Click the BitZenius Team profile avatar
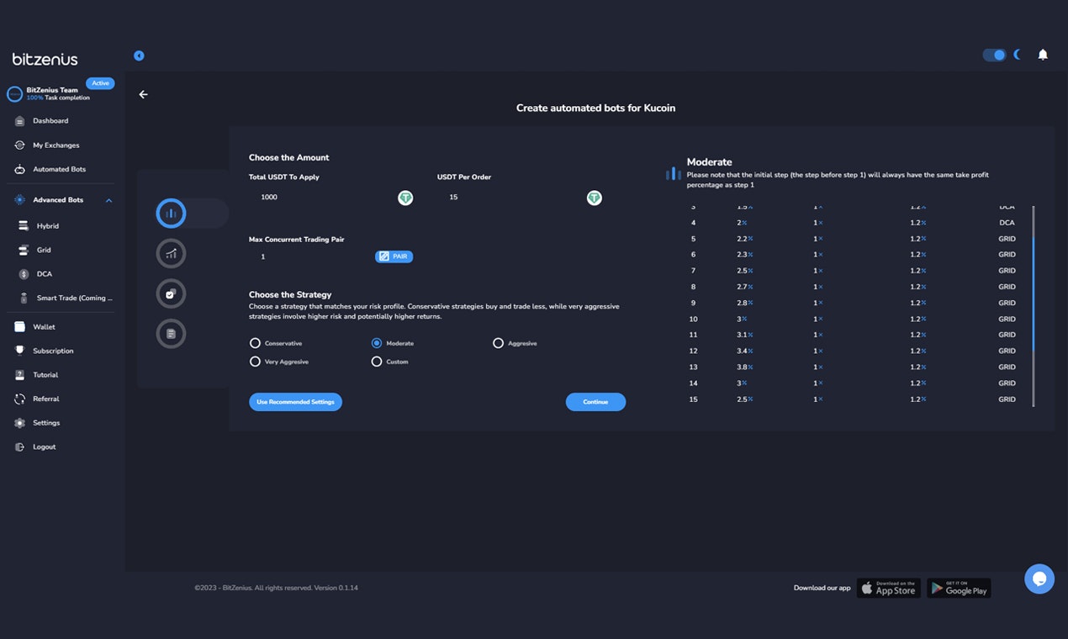 pyautogui.click(x=14, y=94)
